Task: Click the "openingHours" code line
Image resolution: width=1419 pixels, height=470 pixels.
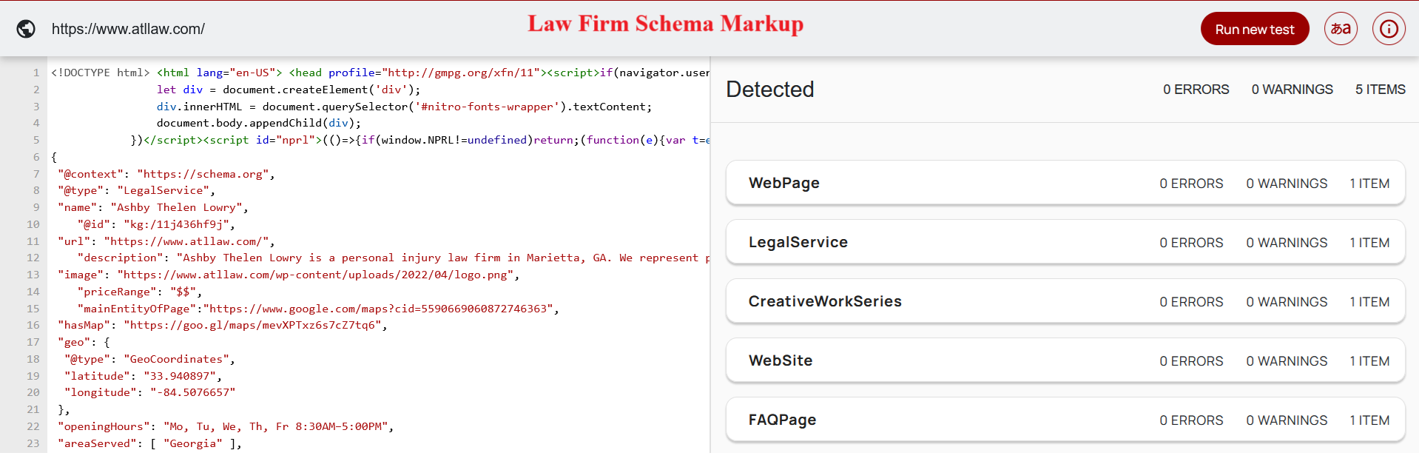Action: (226, 426)
